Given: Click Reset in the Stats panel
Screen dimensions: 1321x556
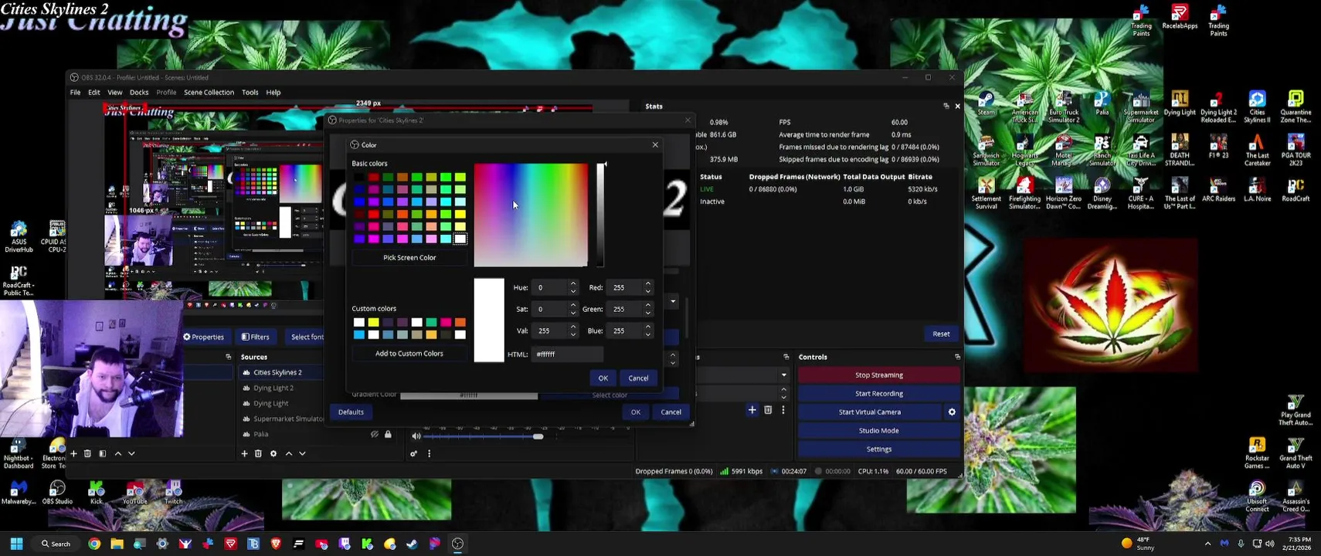Looking at the screenshot, I should tap(941, 334).
